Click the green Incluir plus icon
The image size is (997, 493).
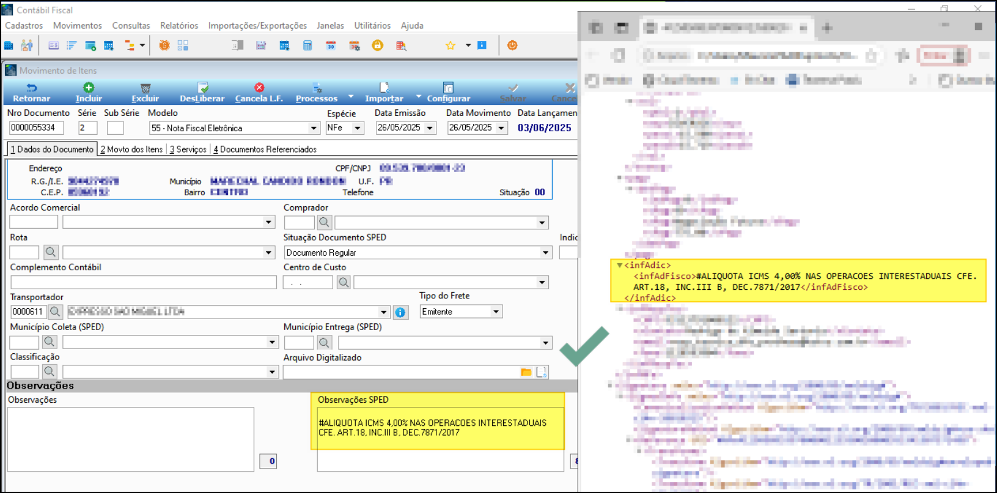[x=89, y=88]
